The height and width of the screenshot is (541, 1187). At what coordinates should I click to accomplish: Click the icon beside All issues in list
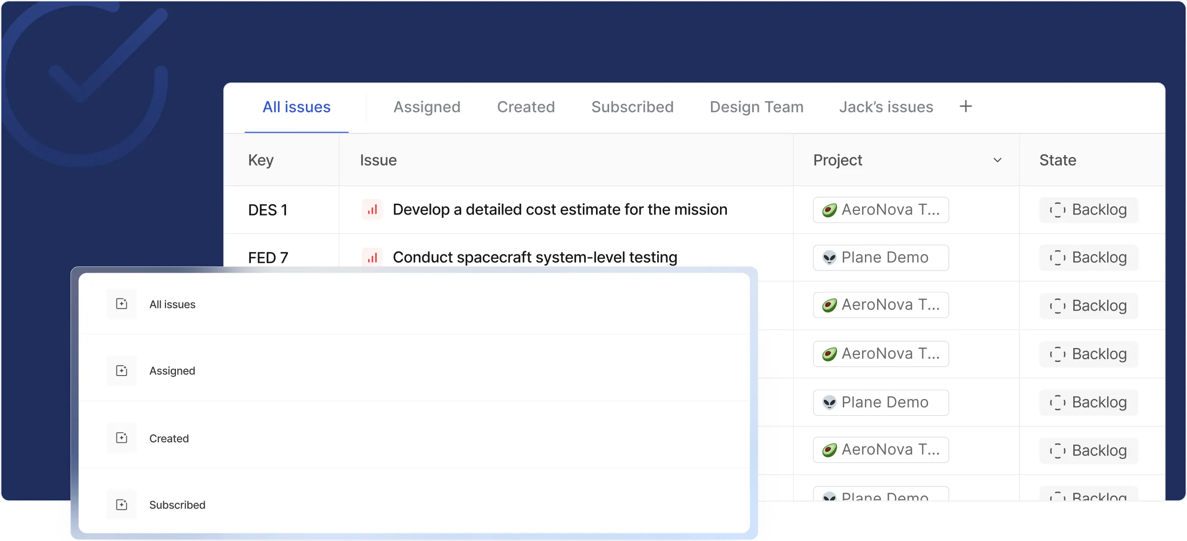[x=122, y=304]
